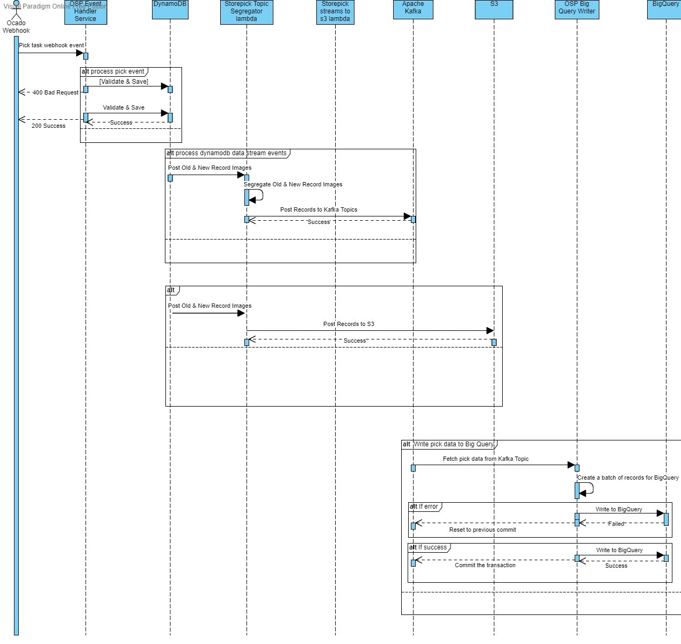
Task: Click 'Fetch pick data from Kafka Topic' label
Action: click(486, 459)
